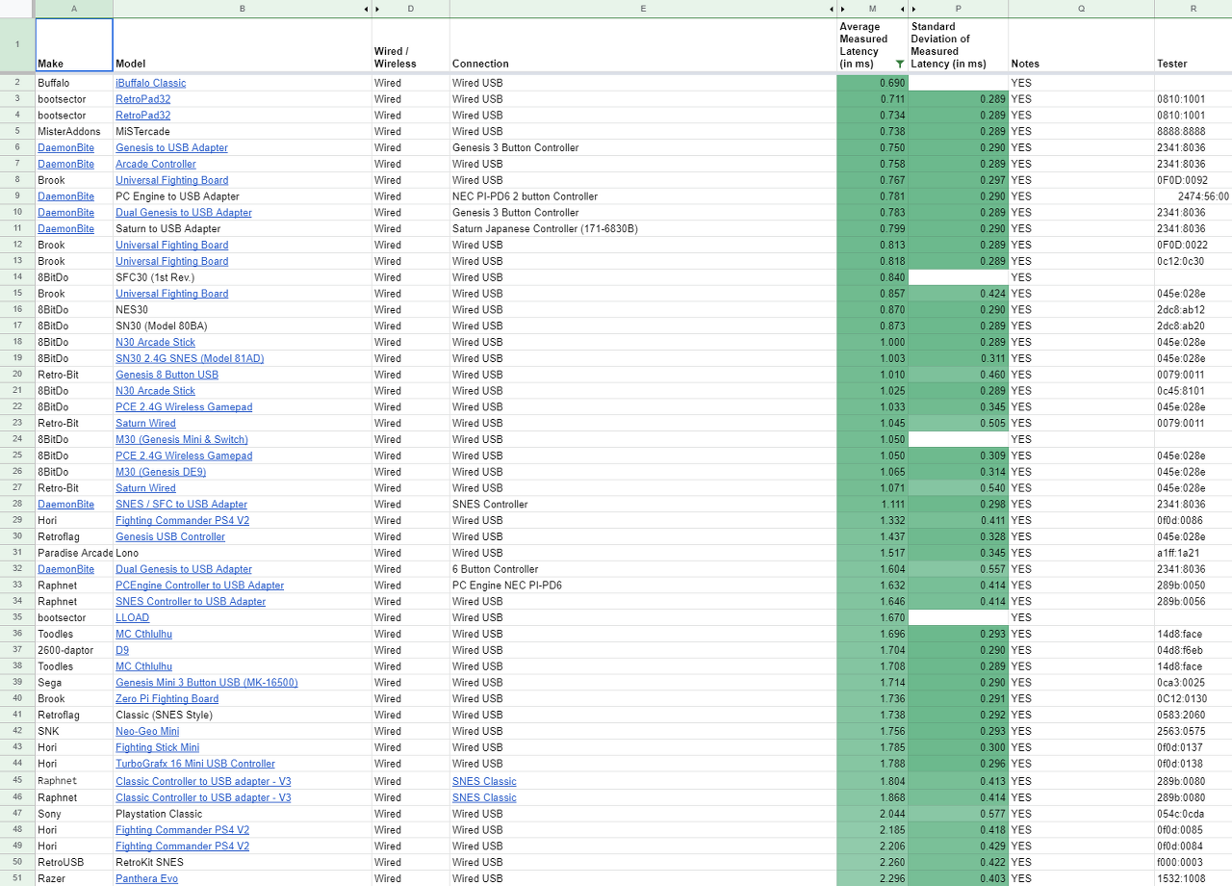Unhide column C via arrow in column B header
This screenshot has height=886, width=1232.
tap(367, 9)
